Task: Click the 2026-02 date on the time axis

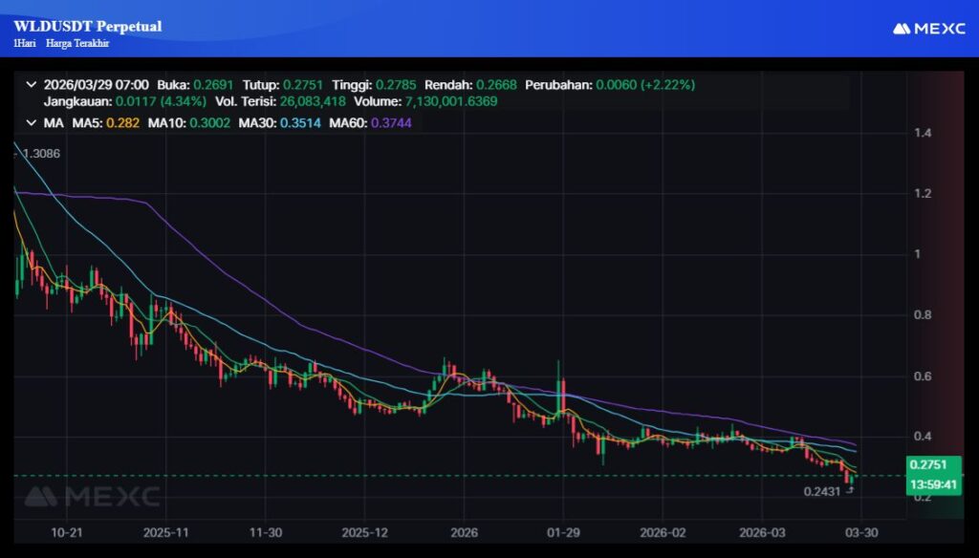Action: (x=663, y=531)
